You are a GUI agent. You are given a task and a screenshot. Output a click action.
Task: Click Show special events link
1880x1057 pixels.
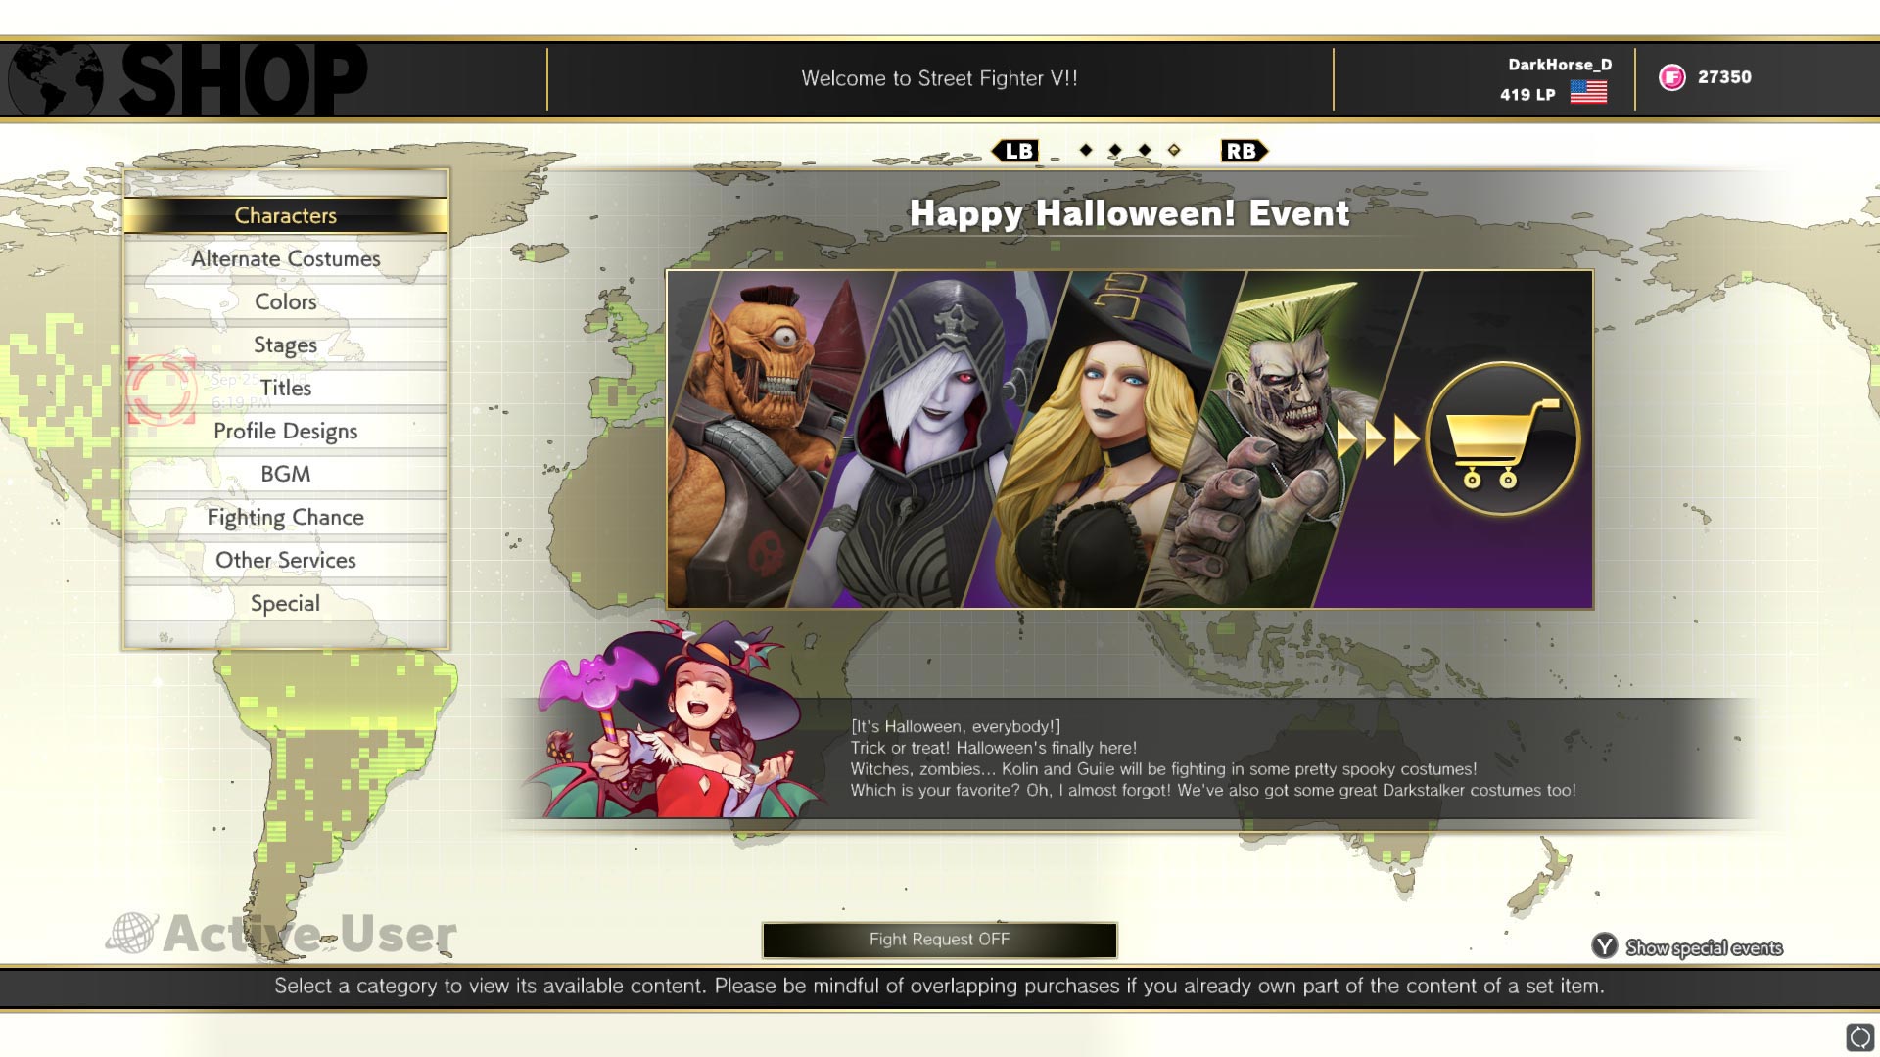point(1704,947)
